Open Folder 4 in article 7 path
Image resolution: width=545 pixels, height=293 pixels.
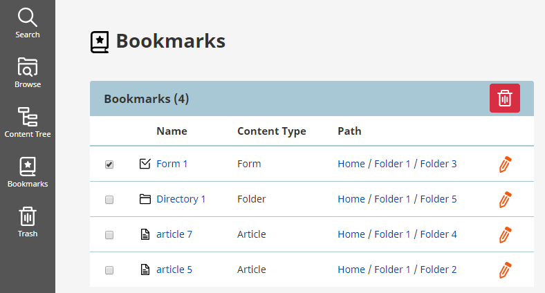(x=438, y=234)
